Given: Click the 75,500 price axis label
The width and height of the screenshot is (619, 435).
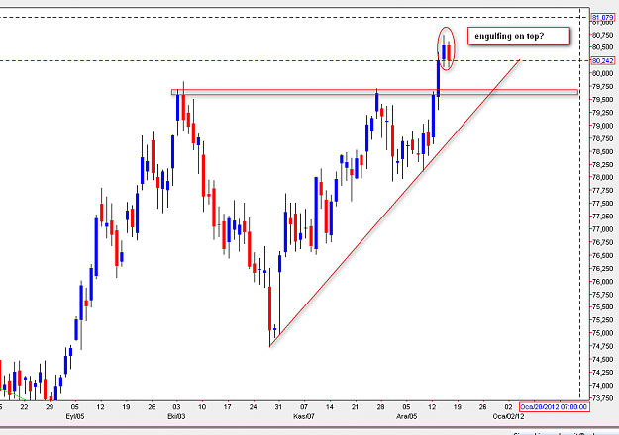Looking at the screenshot, I should 602,307.
